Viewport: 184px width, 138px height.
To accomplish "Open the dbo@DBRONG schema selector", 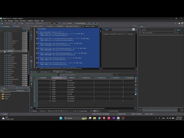I will 80,23.
